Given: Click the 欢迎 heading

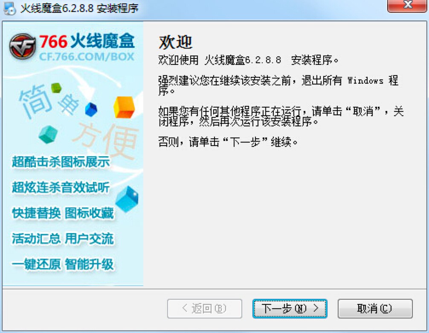Looking at the screenshot, I should coord(175,42).
